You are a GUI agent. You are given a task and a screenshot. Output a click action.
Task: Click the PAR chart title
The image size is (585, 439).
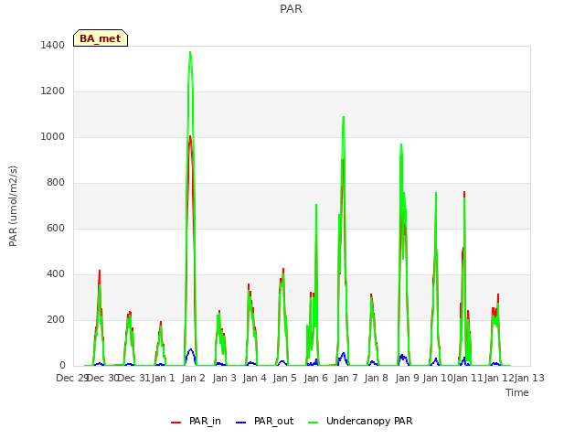tap(291, 9)
